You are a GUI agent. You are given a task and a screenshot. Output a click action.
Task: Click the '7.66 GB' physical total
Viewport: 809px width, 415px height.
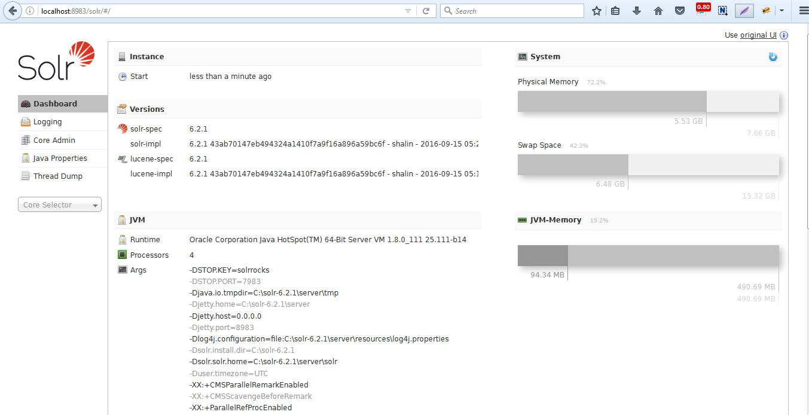(x=761, y=133)
